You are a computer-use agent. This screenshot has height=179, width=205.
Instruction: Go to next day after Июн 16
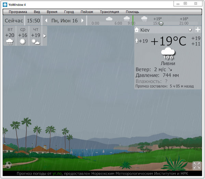coord(83,21)
